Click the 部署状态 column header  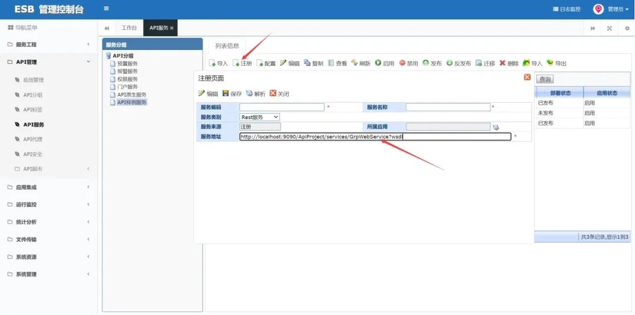(x=560, y=93)
